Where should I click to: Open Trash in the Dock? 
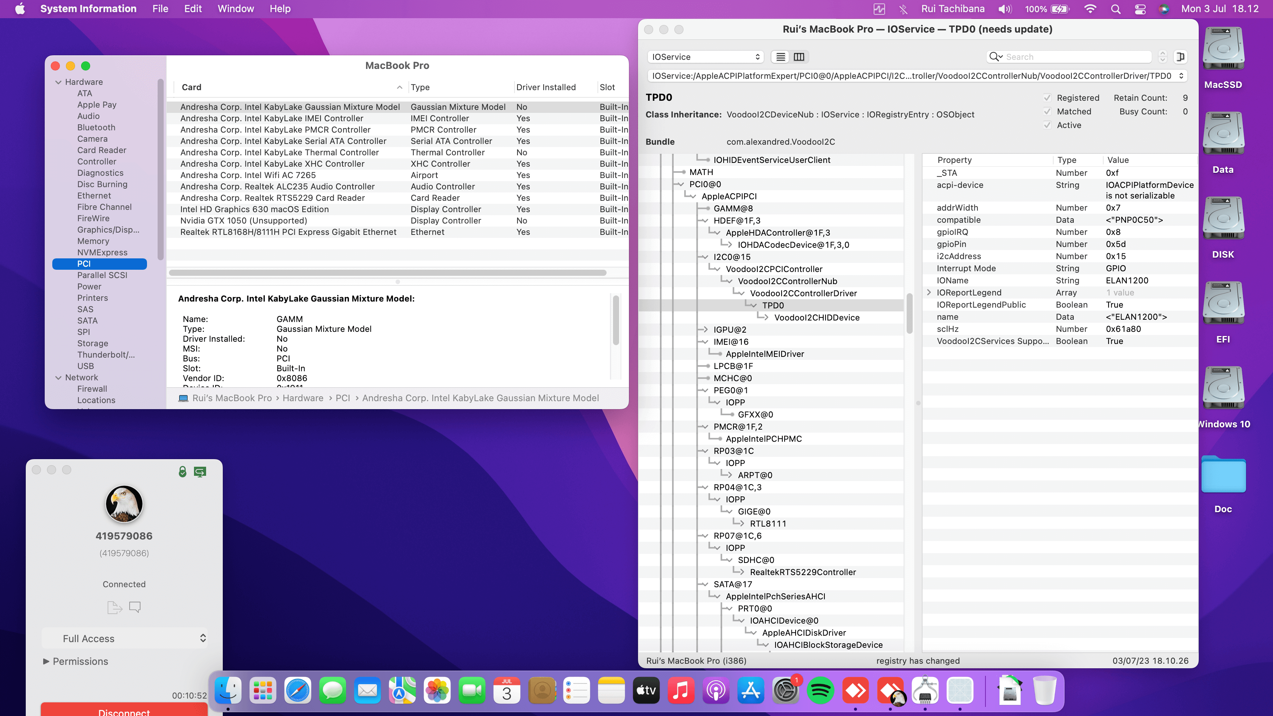pyautogui.click(x=1045, y=690)
